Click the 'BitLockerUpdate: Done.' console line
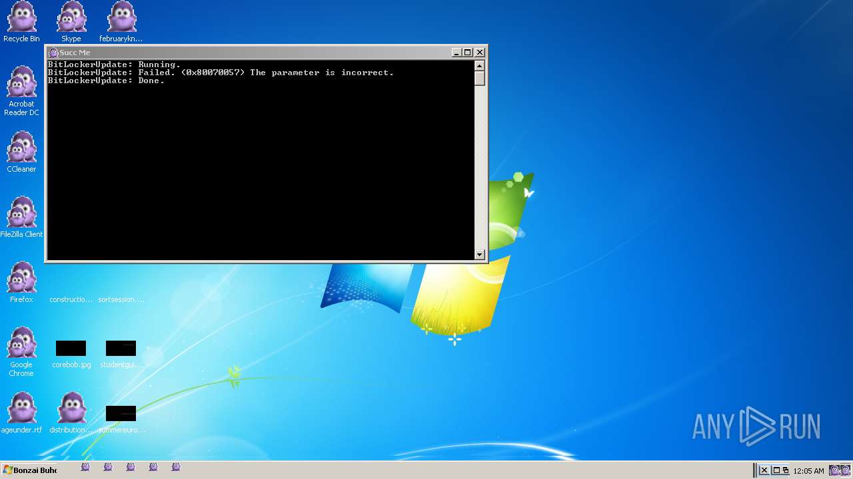853x479 pixels. tap(106, 80)
